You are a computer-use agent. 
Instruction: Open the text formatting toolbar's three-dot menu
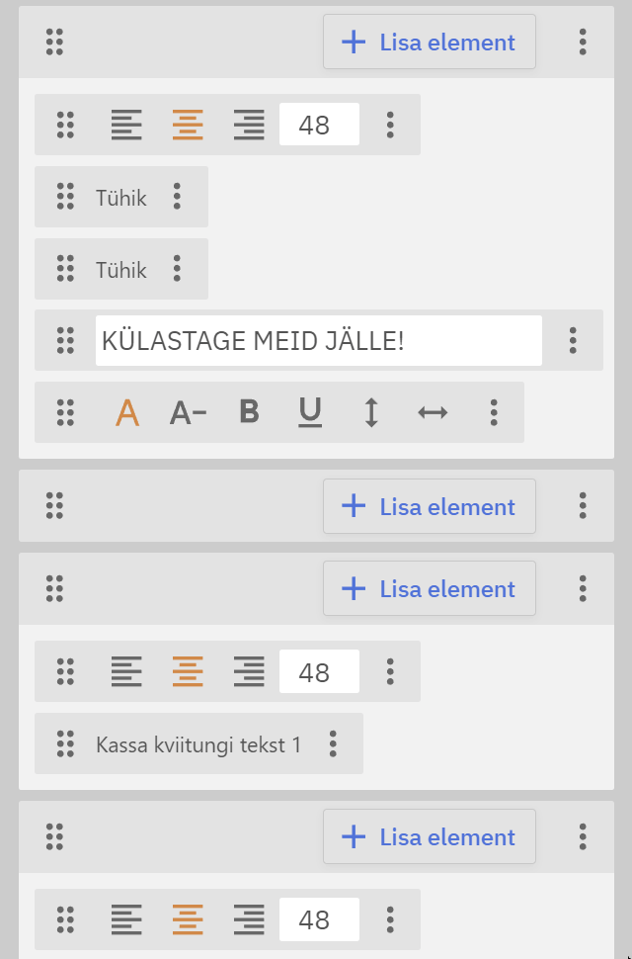click(x=494, y=412)
